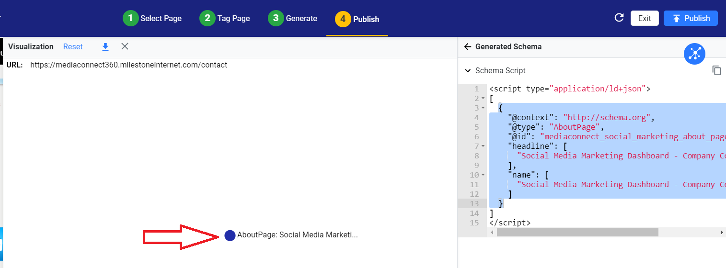Go to step 3 Generate
Screen dimensions: 726x268
tap(293, 18)
